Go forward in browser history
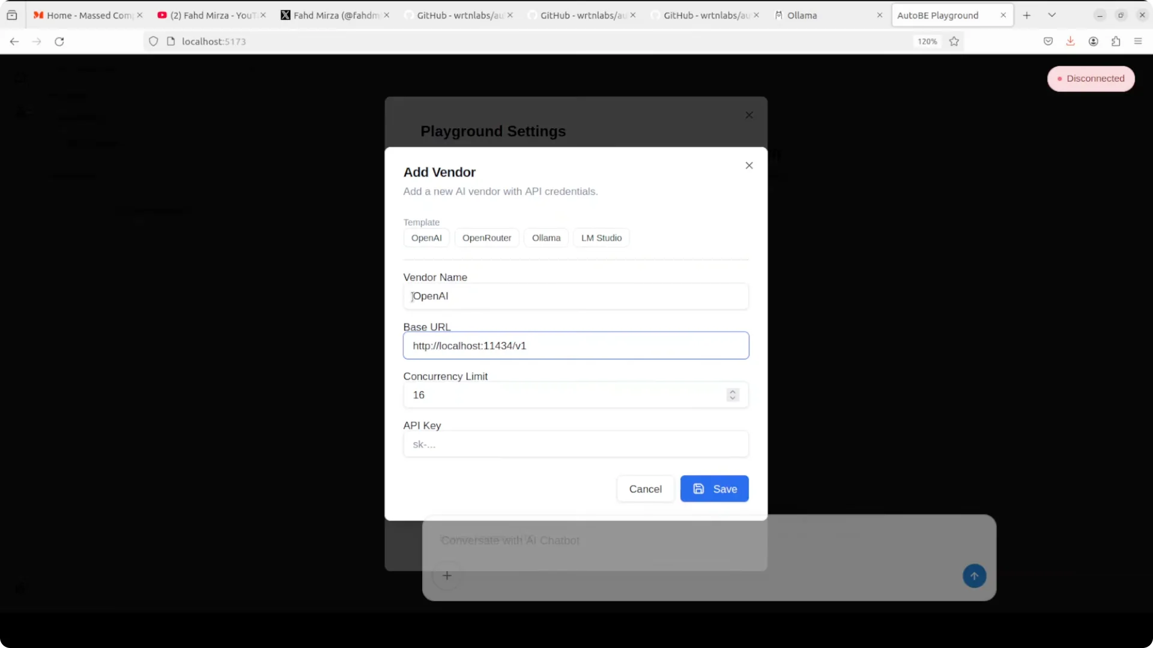Viewport: 1153px width, 648px height. pyautogui.click(x=37, y=41)
